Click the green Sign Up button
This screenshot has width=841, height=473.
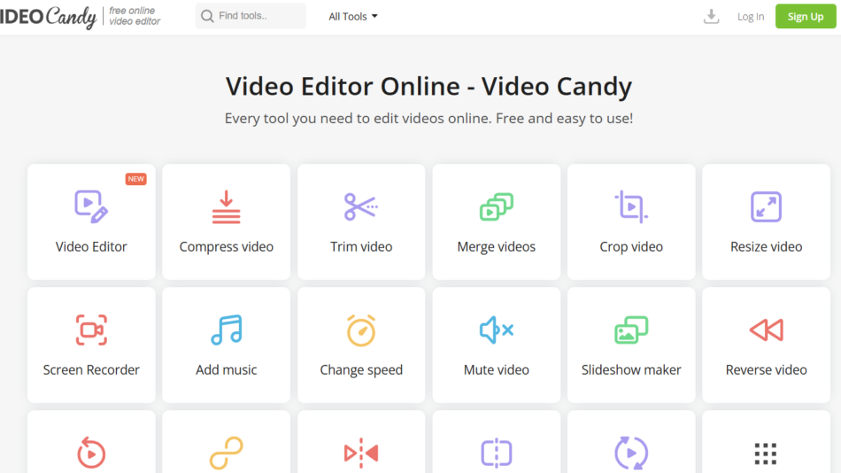point(805,16)
